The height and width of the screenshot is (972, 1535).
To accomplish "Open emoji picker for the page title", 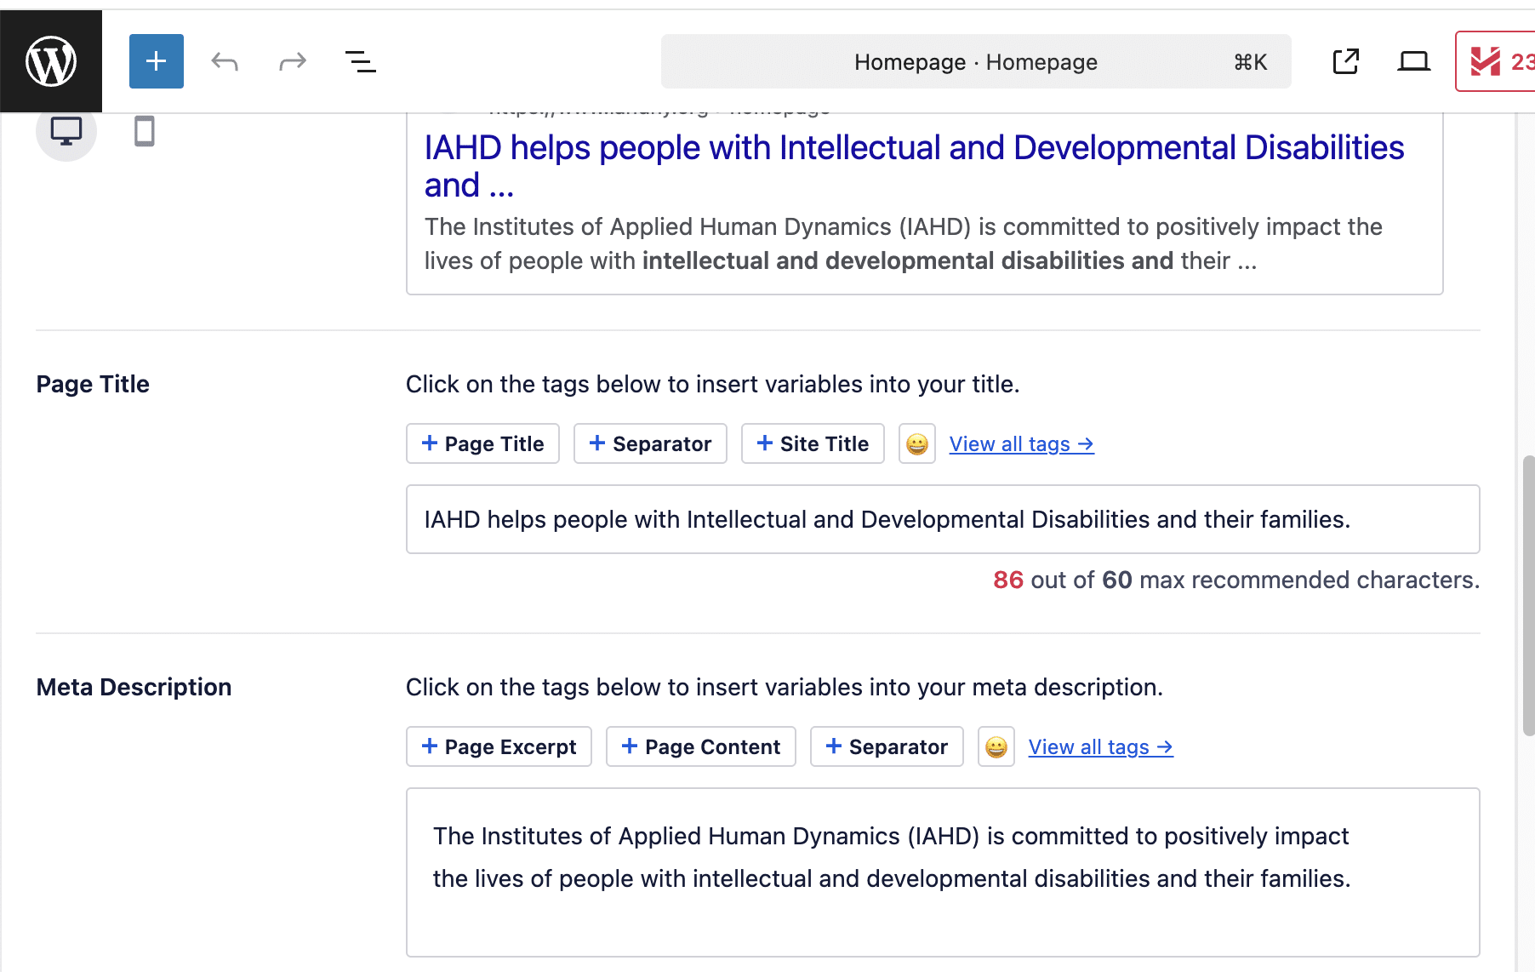I will [x=916, y=443].
